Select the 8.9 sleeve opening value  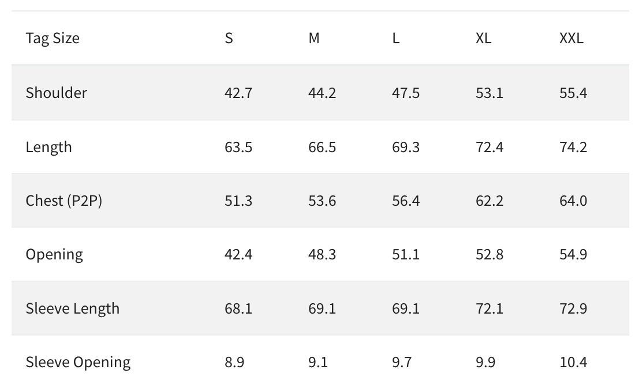(234, 362)
